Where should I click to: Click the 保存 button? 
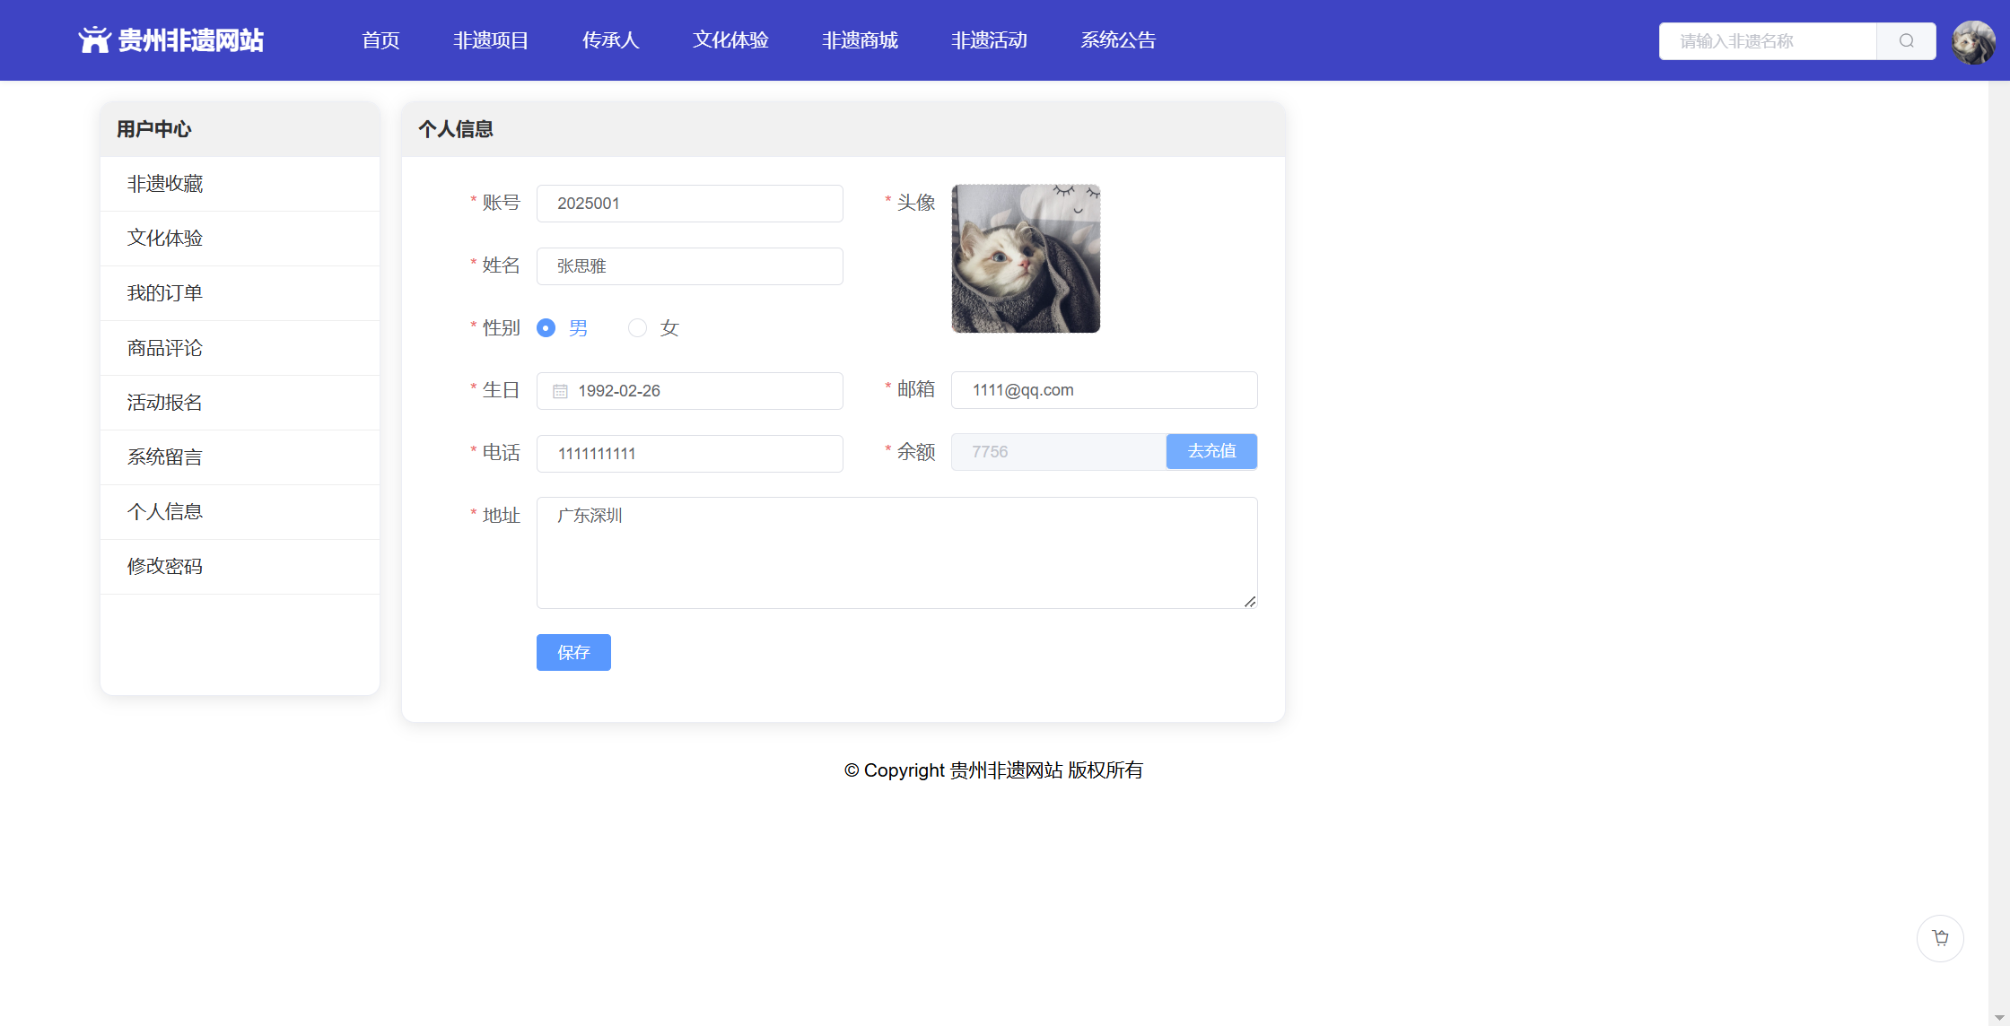573,653
